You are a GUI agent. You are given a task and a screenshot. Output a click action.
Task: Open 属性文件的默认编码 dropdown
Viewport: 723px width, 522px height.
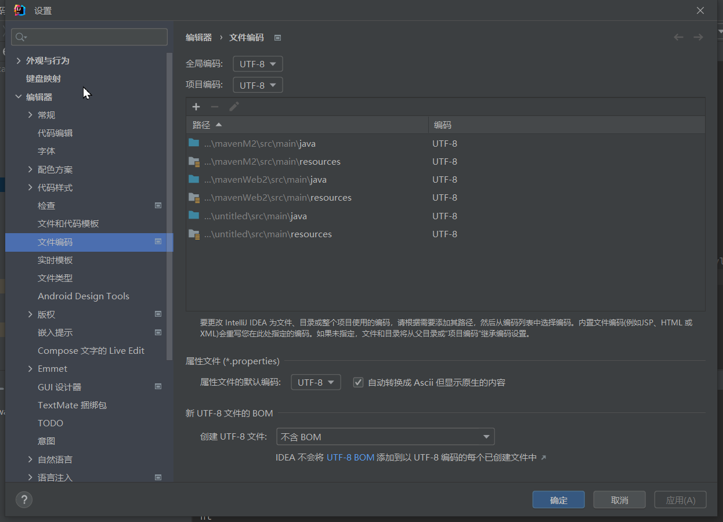pos(316,382)
